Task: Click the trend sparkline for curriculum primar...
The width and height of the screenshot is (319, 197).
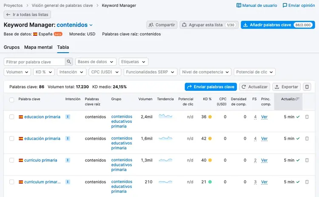Action: pyautogui.click(x=165, y=182)
